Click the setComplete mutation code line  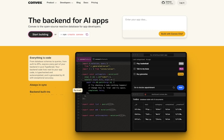click(101, 74)
